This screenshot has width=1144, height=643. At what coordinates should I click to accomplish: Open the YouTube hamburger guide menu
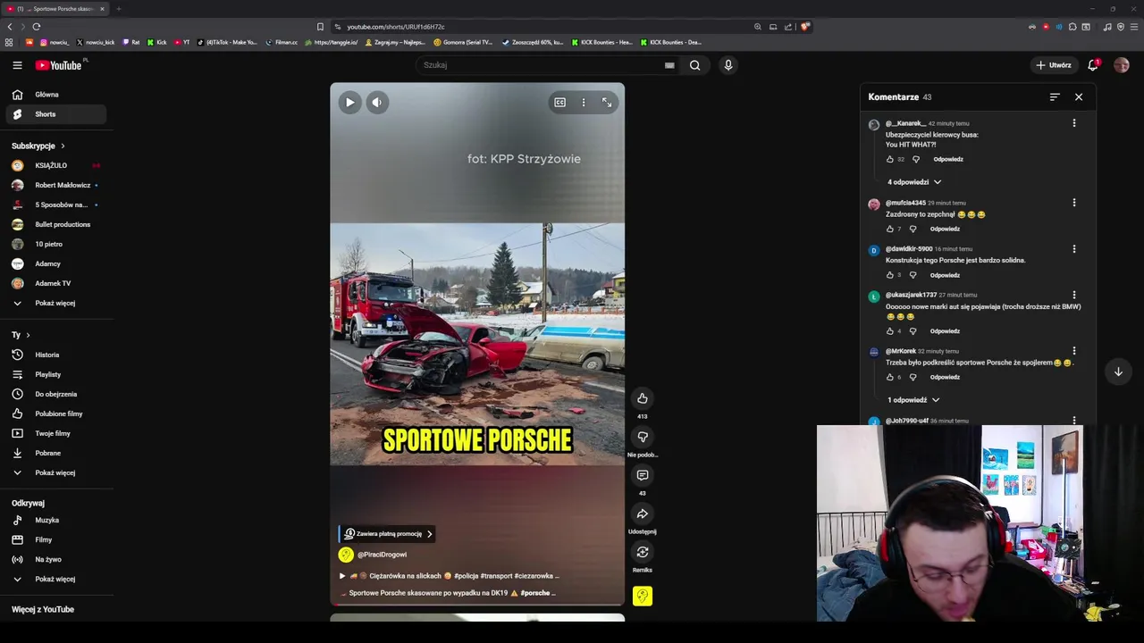pyautogui.click(x=17, y=65)
